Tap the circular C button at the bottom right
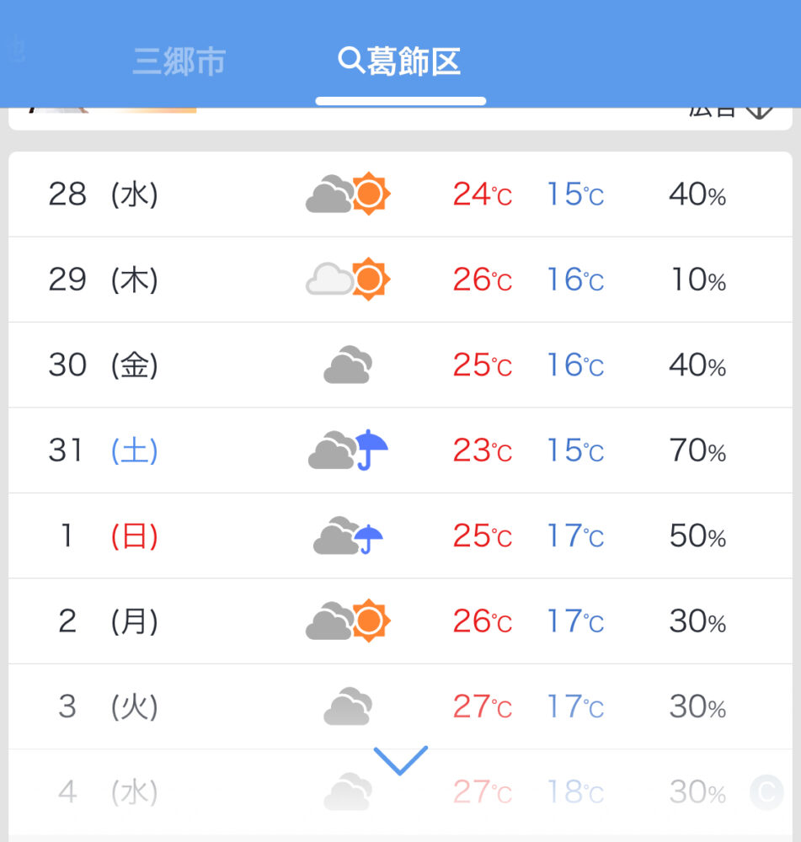Screen dimensions: 801x842 pyautogui.click(x=766, y=791)
